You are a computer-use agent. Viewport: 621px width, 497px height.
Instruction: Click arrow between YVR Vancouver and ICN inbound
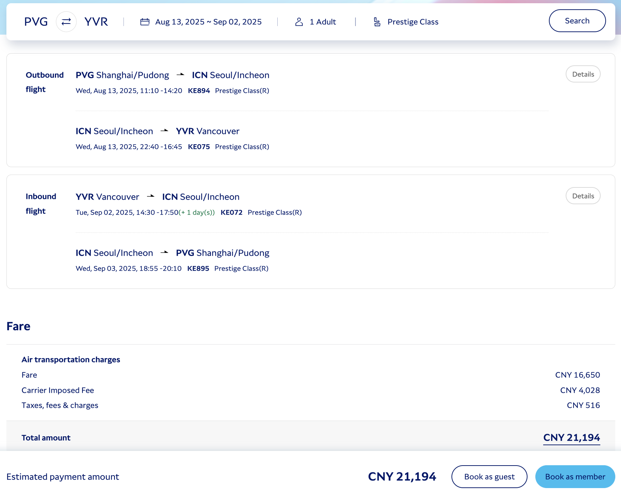(x=151, y=196)
